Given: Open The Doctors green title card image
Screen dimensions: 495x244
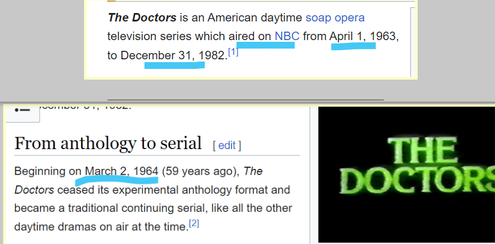Looking at the screenshot, I should click(407, 175).
